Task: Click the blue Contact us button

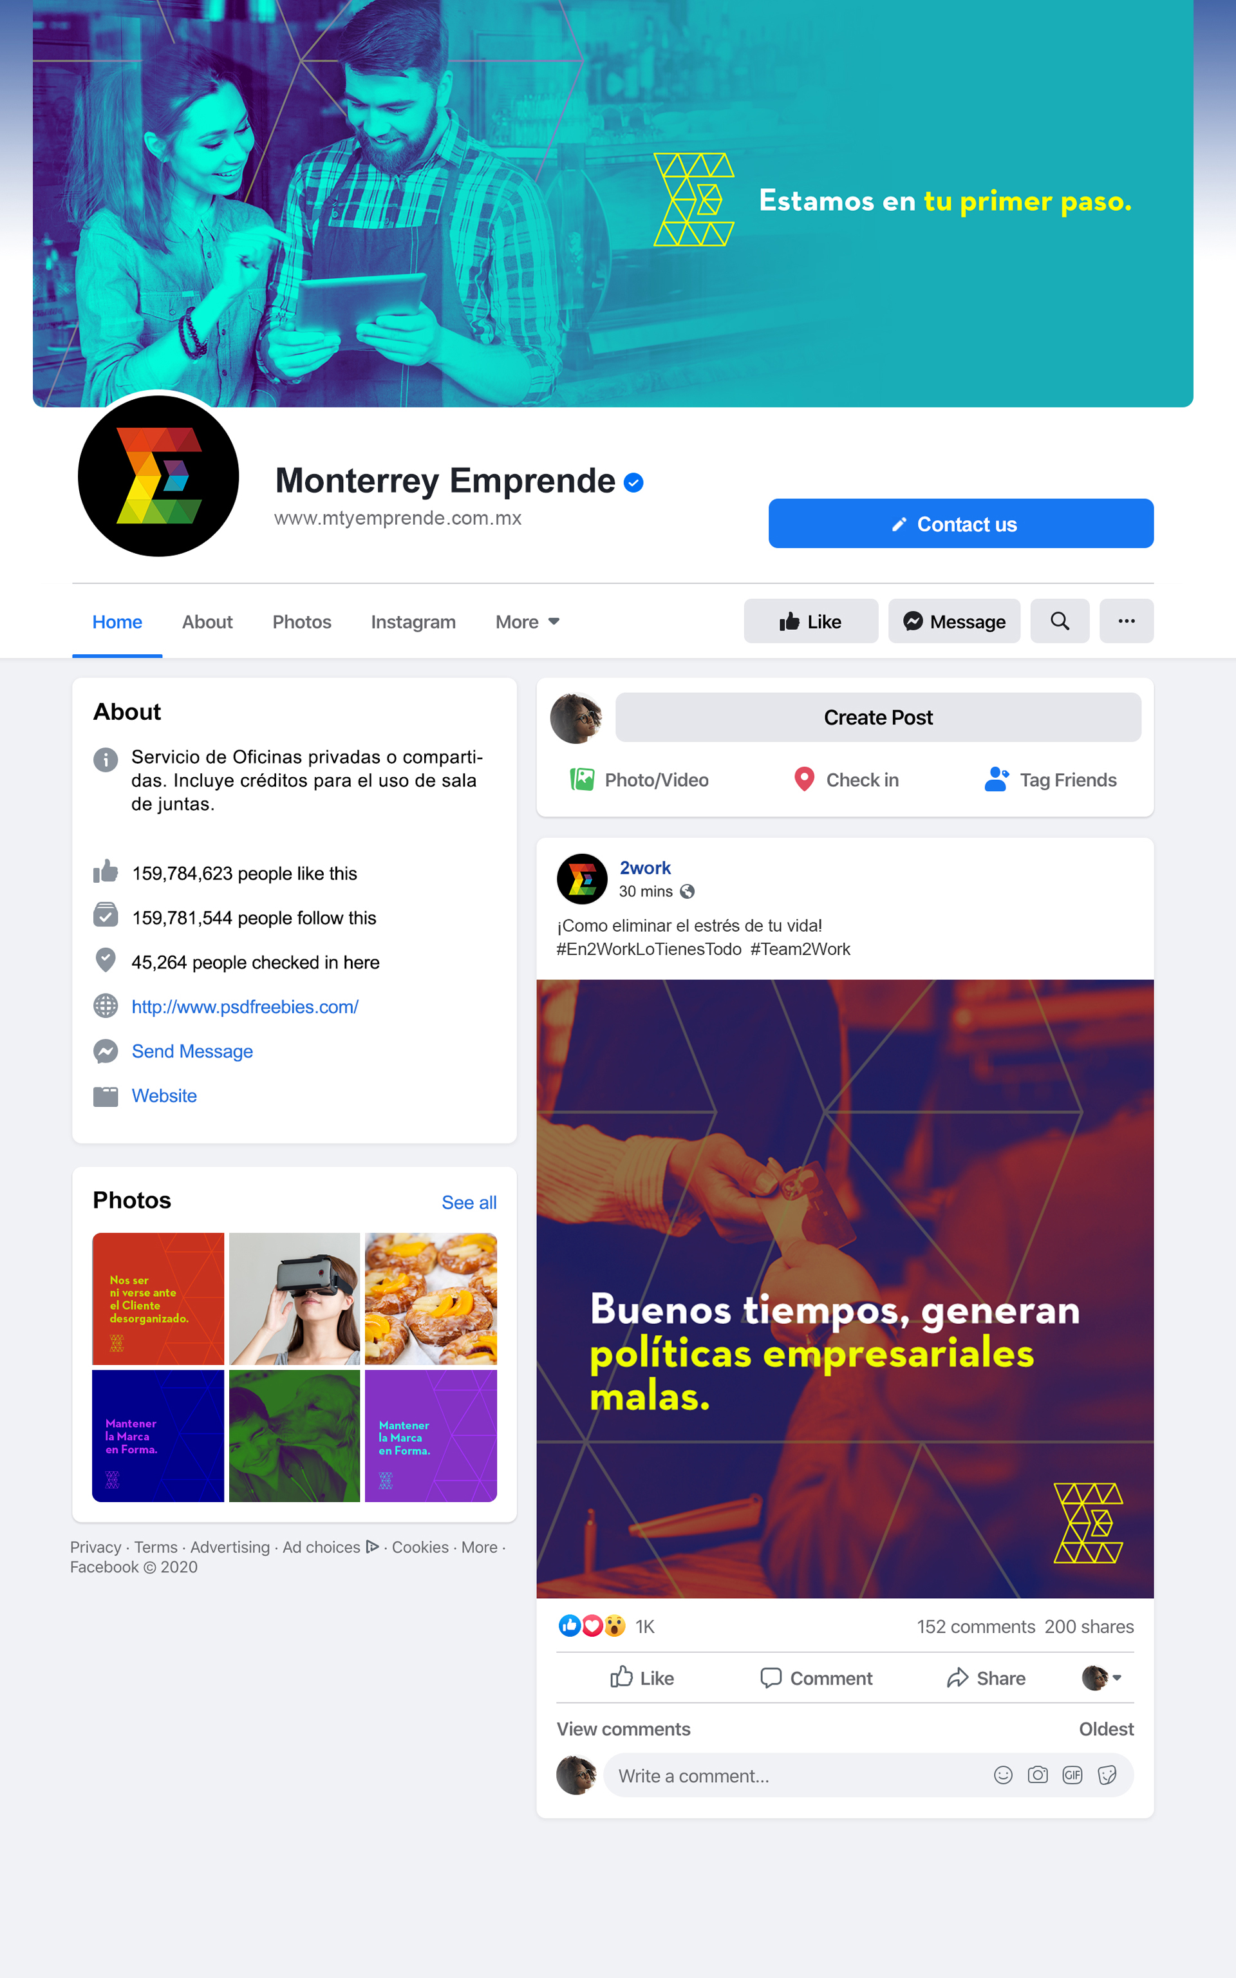Action: [961, 523]
